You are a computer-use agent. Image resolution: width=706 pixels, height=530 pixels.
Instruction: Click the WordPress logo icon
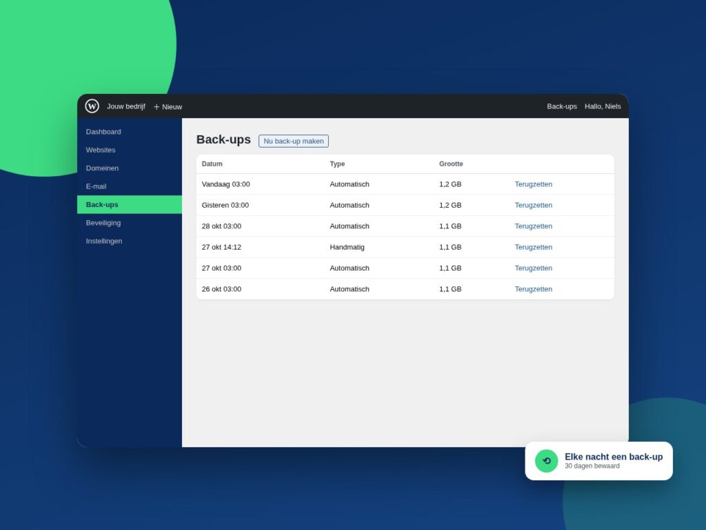(92, 106)
